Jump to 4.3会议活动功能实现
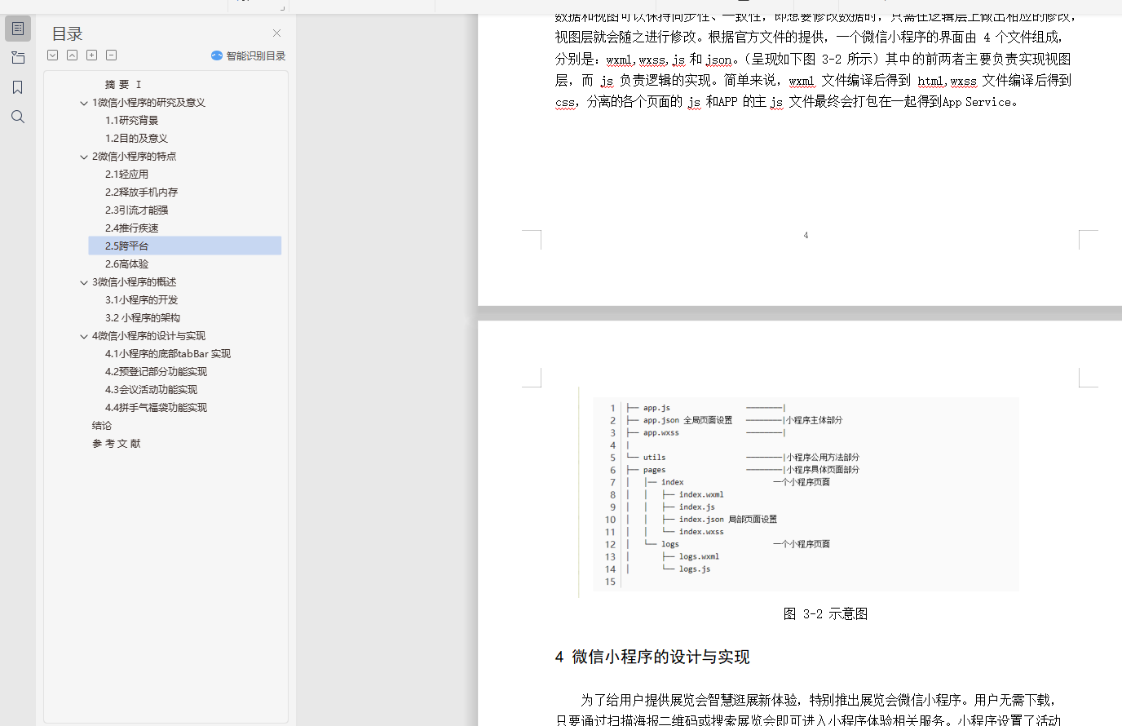This screenshot has height=726, width=1122. (x=151, y=389)
